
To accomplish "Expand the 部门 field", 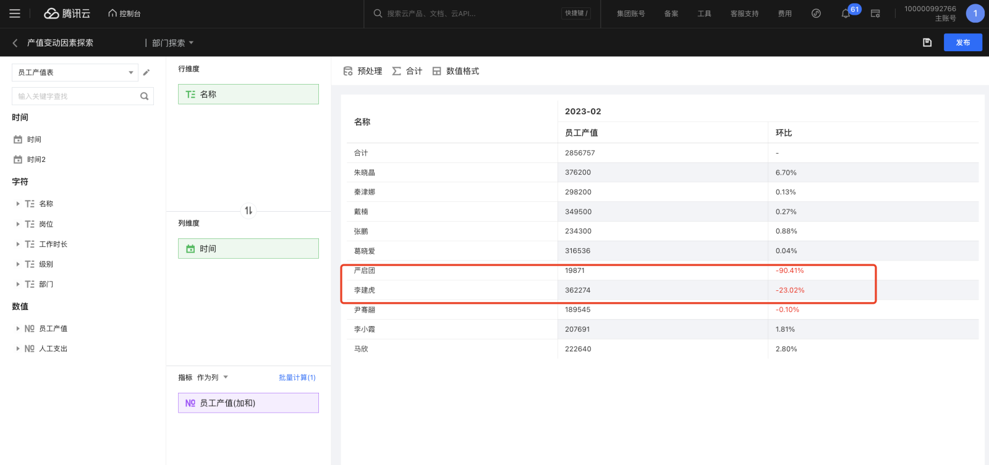I will pyautogui.click(x=18, y=284).
